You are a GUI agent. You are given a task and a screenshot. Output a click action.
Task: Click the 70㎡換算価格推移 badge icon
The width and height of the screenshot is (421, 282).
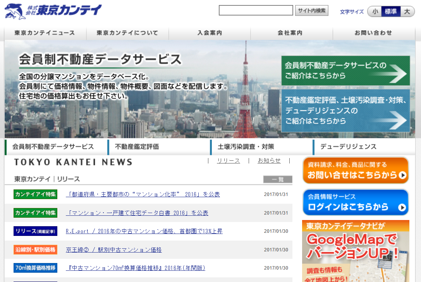35,268
